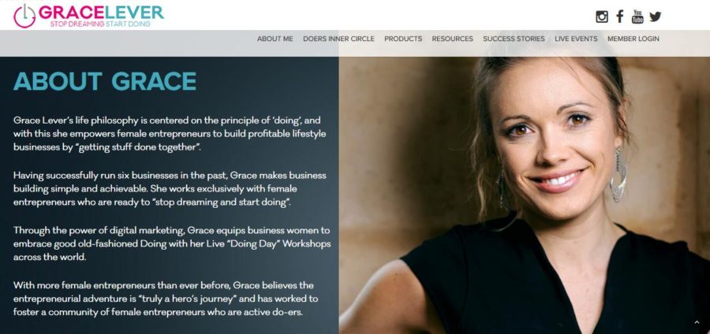Viewport: 710px width, 334px height.
Task: Click the hero's journey paragraph
Action: coord(166,299)
